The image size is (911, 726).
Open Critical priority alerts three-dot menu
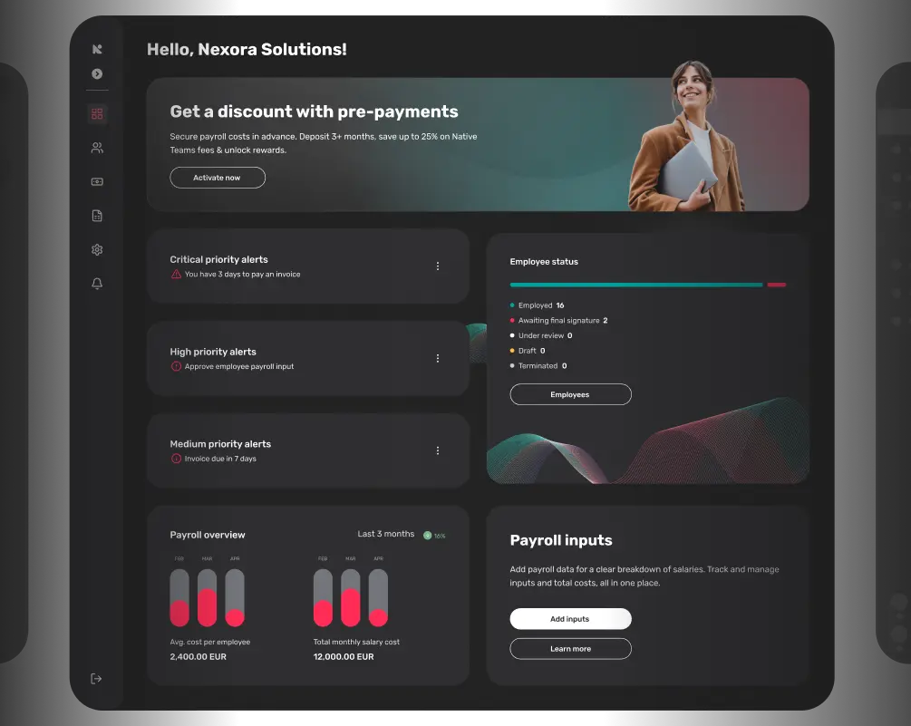click(x=438, y=266)
